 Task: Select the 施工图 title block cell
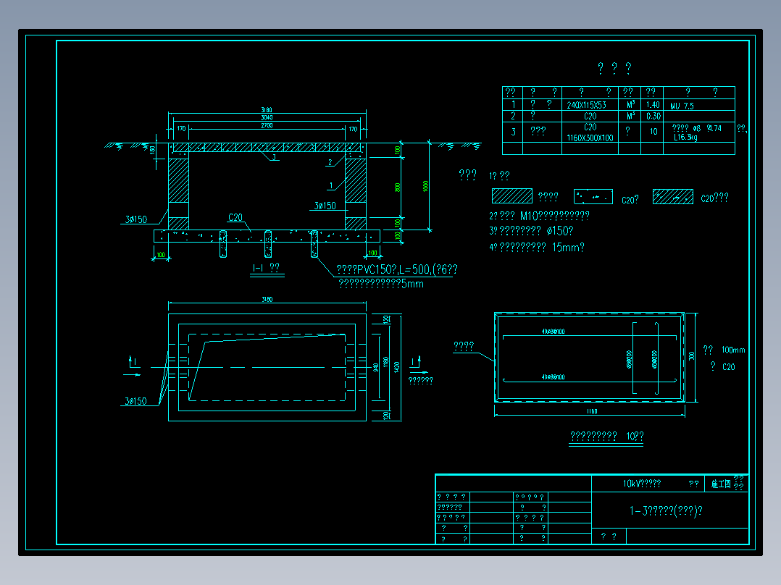click(x=721, y=484)
